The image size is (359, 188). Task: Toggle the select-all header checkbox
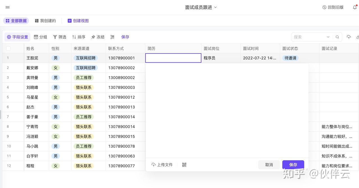tap(8, 48)
